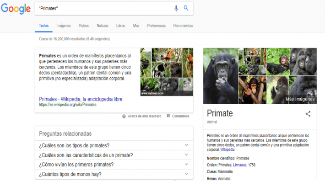Image resolution: width=325 pixels, height=181 pixels.
Task: Click the flag icon next to Comentarios
Action: 168,116
